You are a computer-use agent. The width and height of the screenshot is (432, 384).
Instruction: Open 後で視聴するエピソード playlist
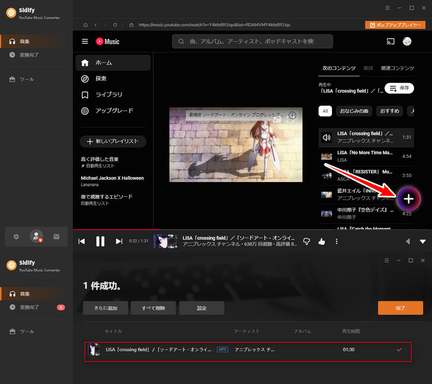click(x=106, y=199)
